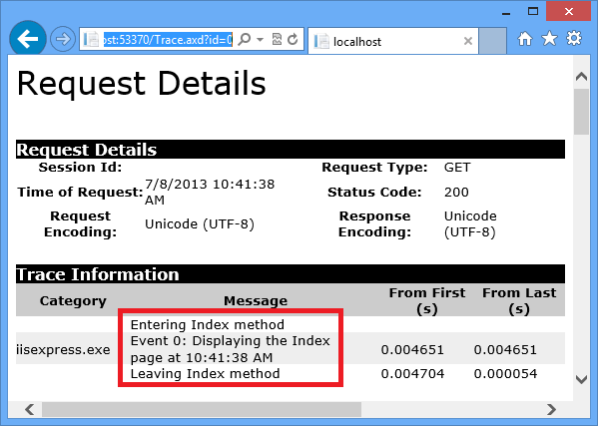Click the 'Message' column header
Image resolution: width=598 pixels, height=426 pixels.
(x=256, y=301)
